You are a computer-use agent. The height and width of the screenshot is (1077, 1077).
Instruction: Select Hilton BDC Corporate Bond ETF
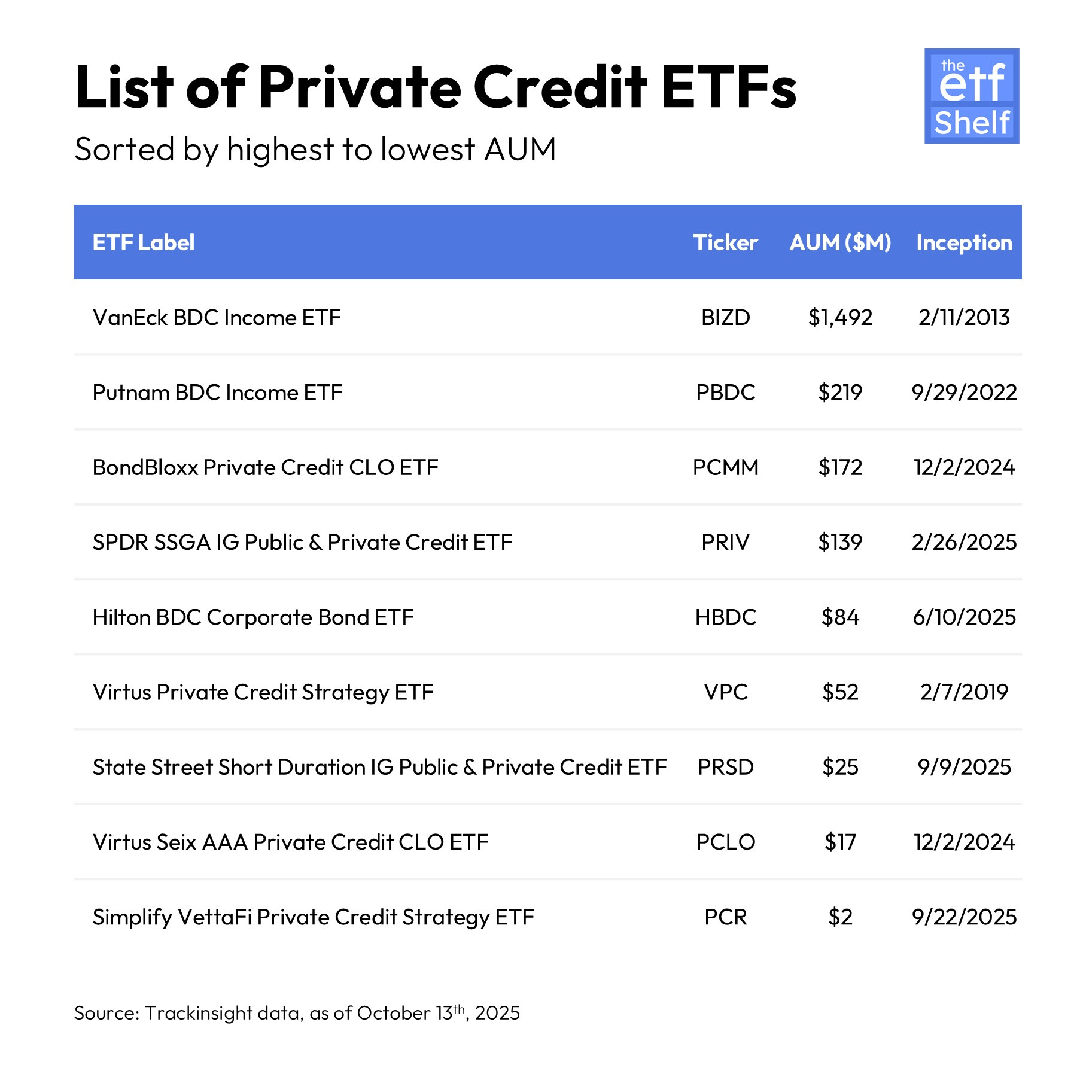253,617
